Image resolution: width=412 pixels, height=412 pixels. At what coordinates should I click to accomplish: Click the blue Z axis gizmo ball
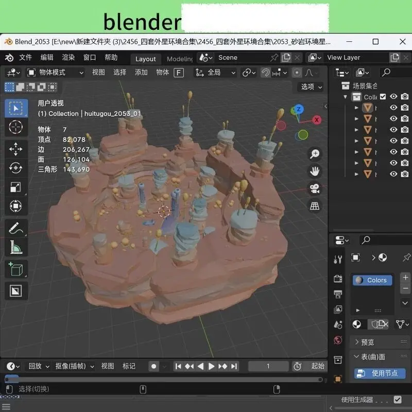299,109
